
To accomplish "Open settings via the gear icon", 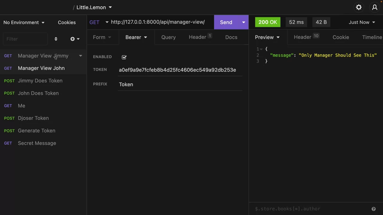I will [x=359, y=7].
